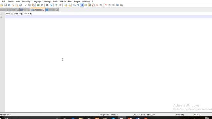212x119 pixels.
Task: Toggle synchronized vertical scrolling
Action: pos(65,5)
